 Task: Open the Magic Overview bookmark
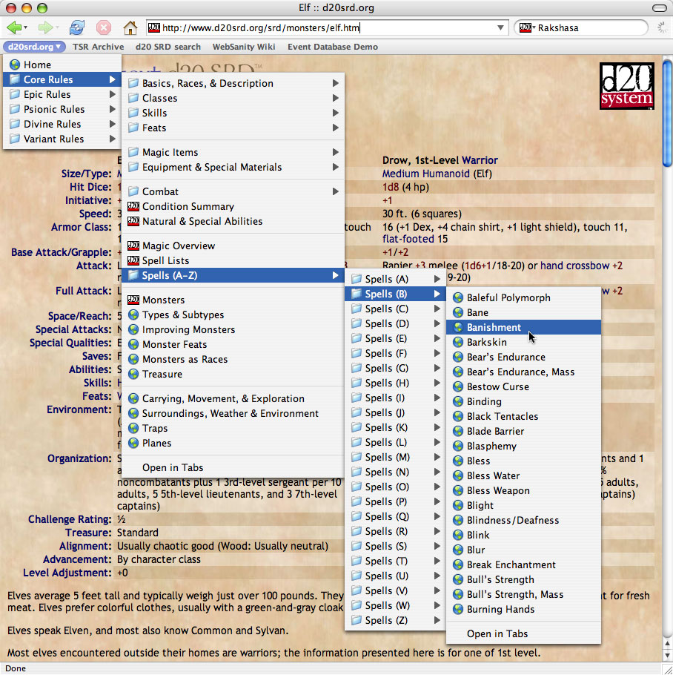[234, 246]
